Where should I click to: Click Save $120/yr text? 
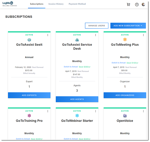[x=132, y=63]
